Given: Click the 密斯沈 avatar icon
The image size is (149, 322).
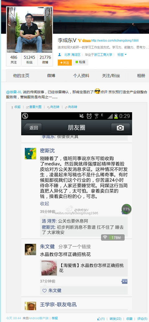Looking at the screenshot, I should (30, 153).
